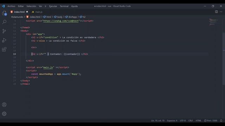The height and width of the screenshot is (126, 225).
Task: Switch to the main.js tab
Action: coord(37,12)
